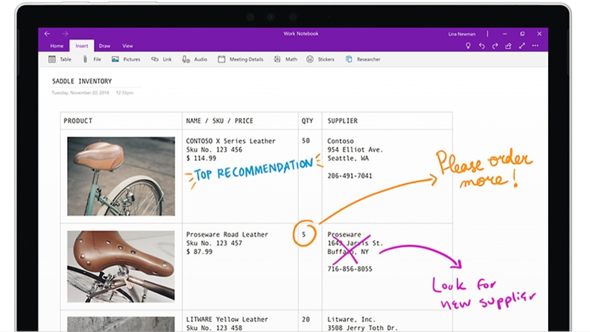
Task: Undo the last action
Action: click(481, 46)
